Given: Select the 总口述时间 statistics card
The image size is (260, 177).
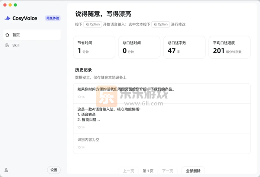Looking at the screenshot, I should 139,47.
